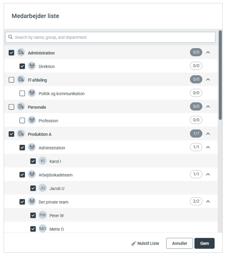Check the IT-afdeling department checkbox

tap(11, 80)
